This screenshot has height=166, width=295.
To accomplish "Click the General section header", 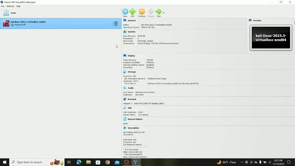I will coord(131,20).
